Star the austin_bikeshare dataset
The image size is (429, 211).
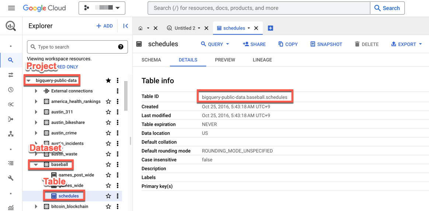tap(109, 122)
